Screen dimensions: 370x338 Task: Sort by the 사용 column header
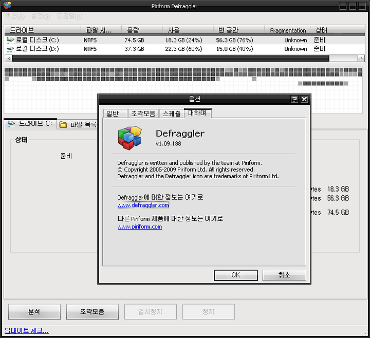[x=188, y=30]
